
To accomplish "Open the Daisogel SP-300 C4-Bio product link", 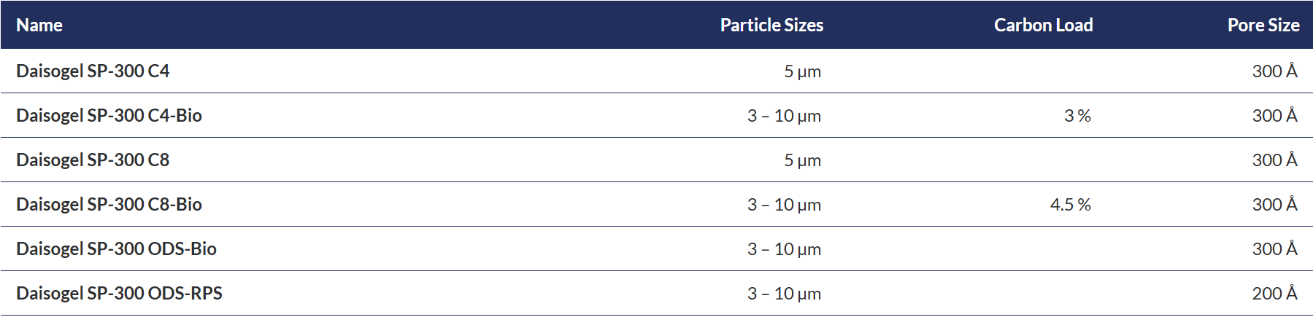I will 109,115.
